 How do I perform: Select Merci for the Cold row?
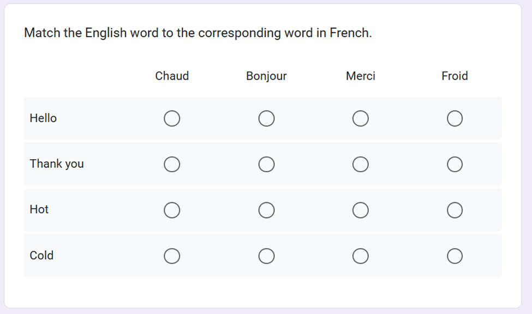click(360, 256)
